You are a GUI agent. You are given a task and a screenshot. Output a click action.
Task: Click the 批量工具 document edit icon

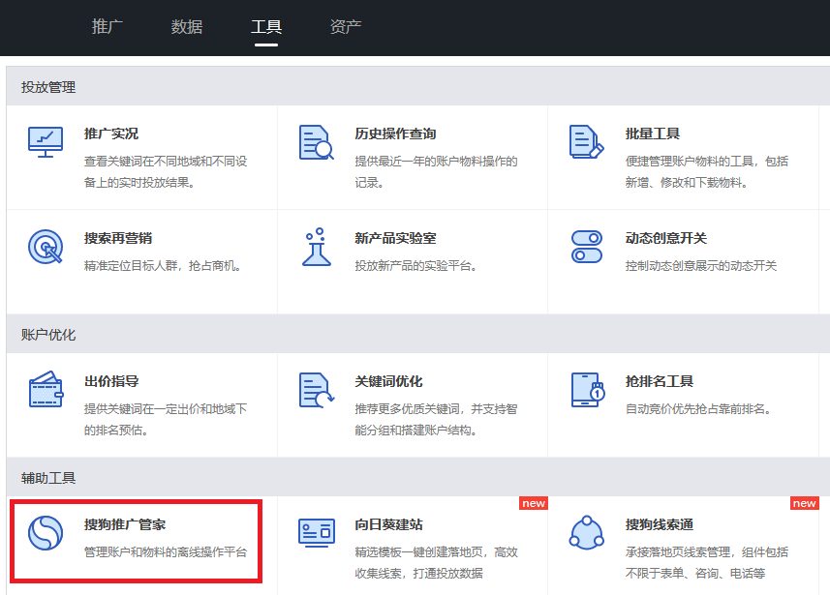pyautogui.click(x=587, y=142)
